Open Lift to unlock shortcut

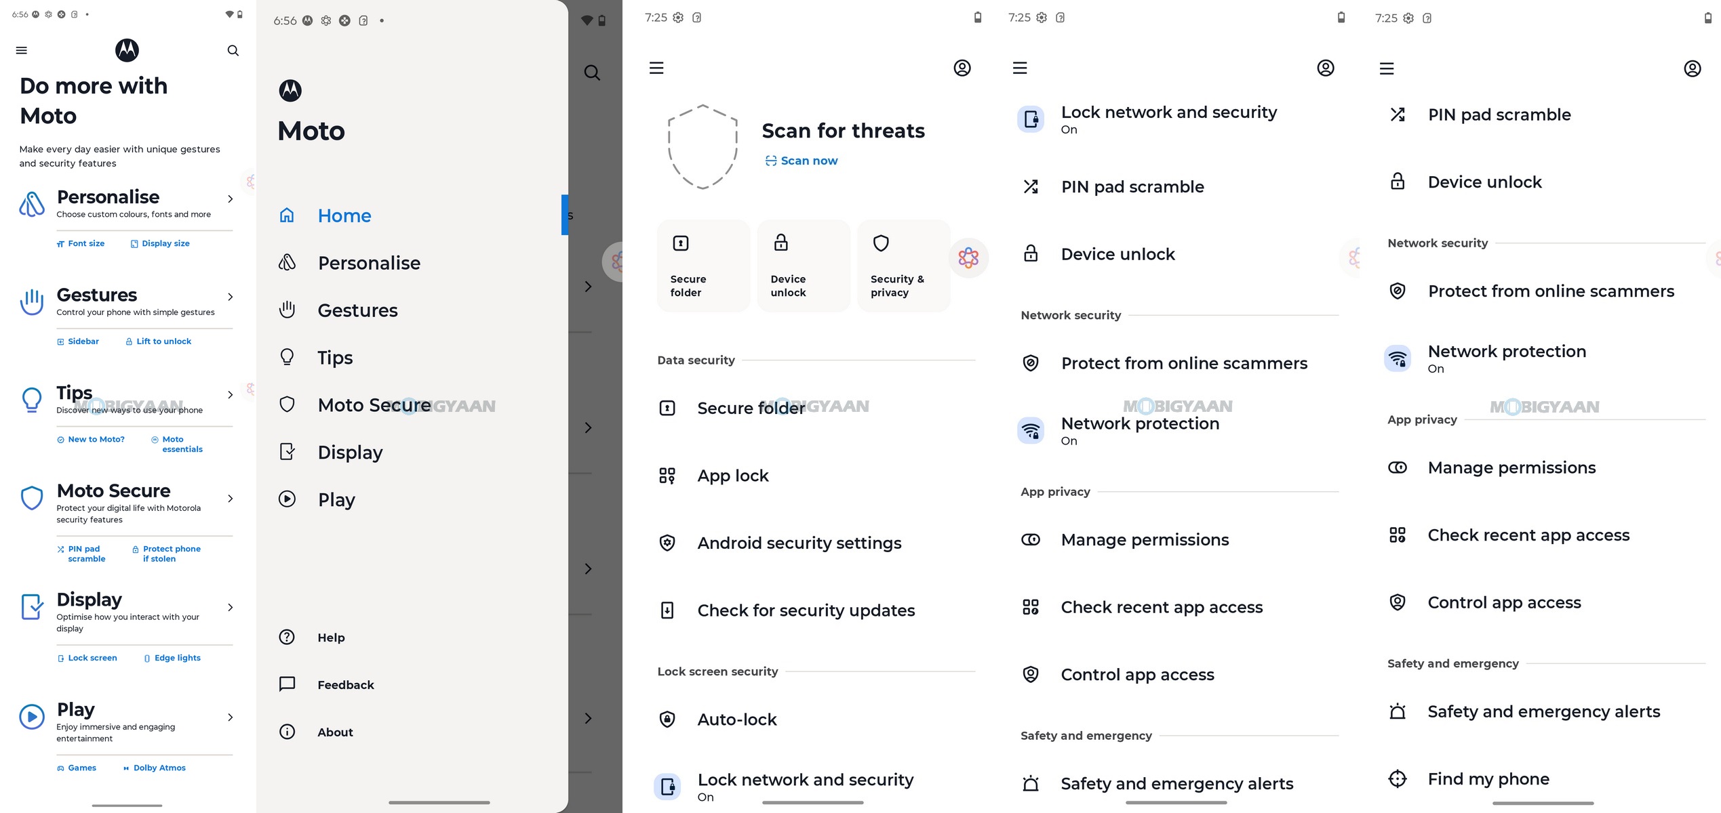159,341
